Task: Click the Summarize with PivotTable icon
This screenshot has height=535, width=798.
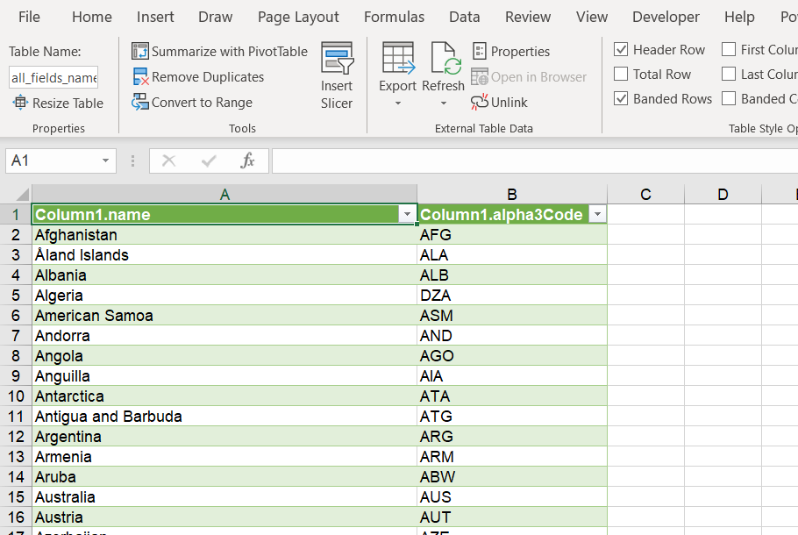Action: [140, 52]
